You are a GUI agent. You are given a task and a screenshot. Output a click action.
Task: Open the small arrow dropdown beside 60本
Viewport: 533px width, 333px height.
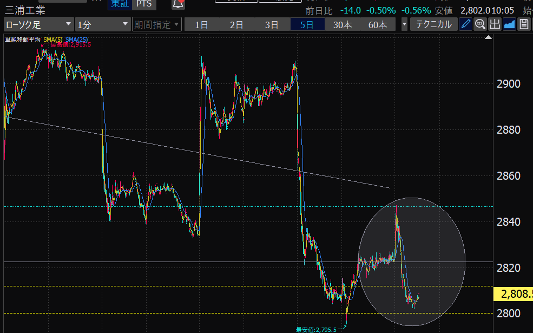404,24
